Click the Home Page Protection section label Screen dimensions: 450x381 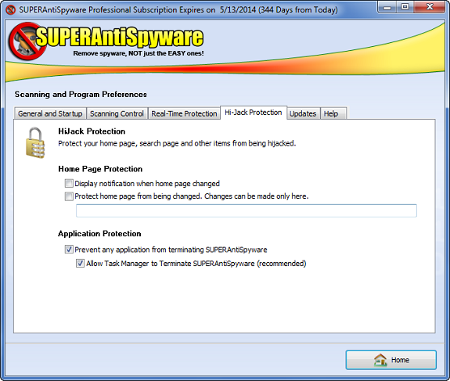[x=100, y=169]
